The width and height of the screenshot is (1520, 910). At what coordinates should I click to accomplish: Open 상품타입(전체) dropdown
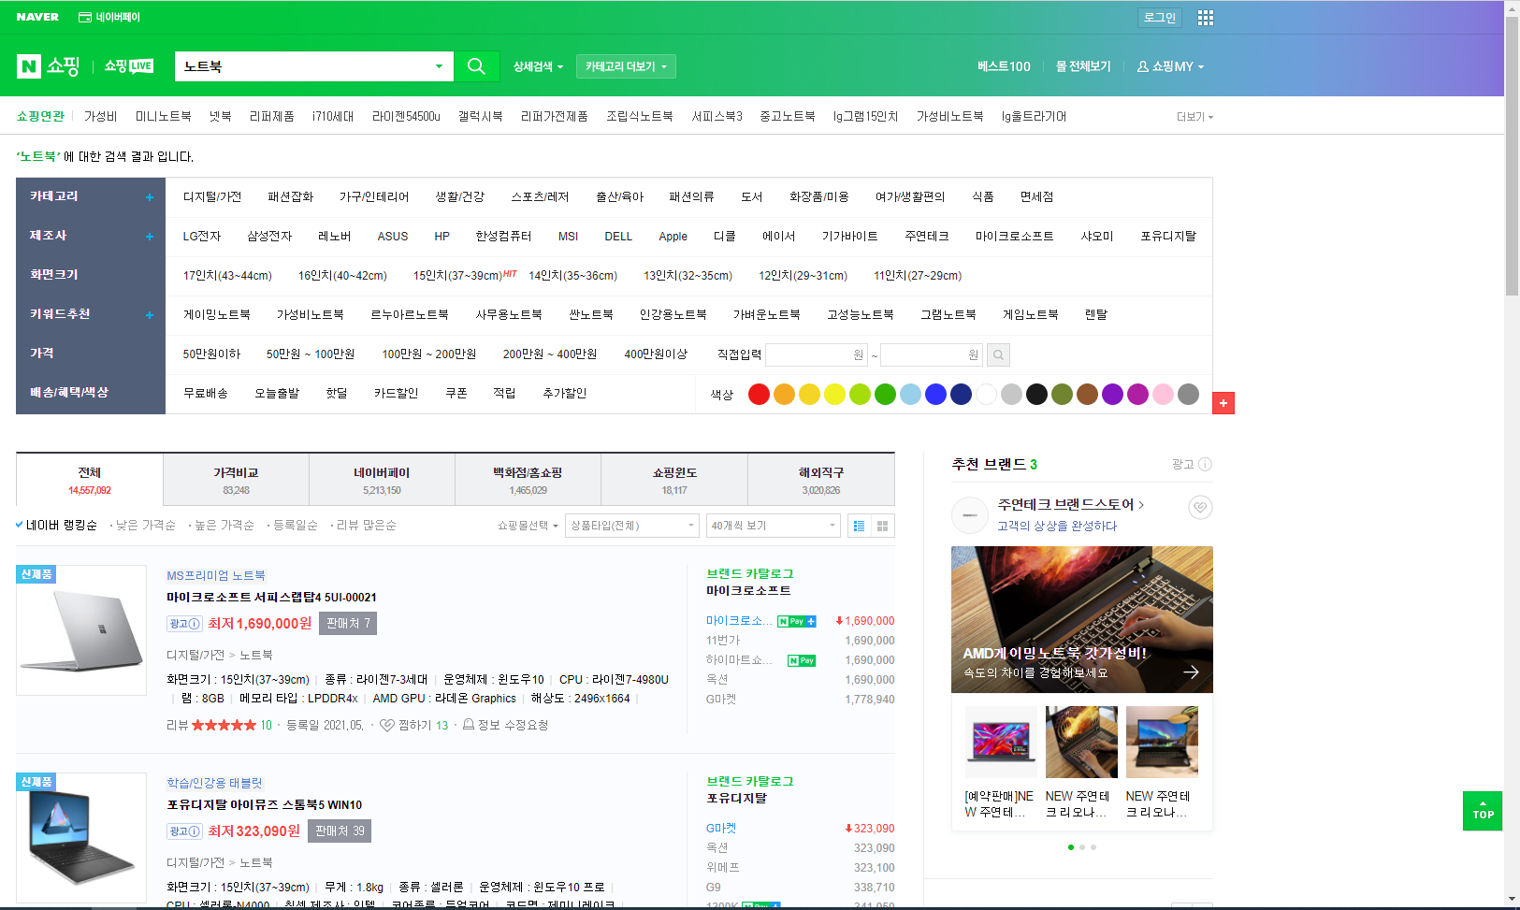pyautogui.click(x=632, y=526)
